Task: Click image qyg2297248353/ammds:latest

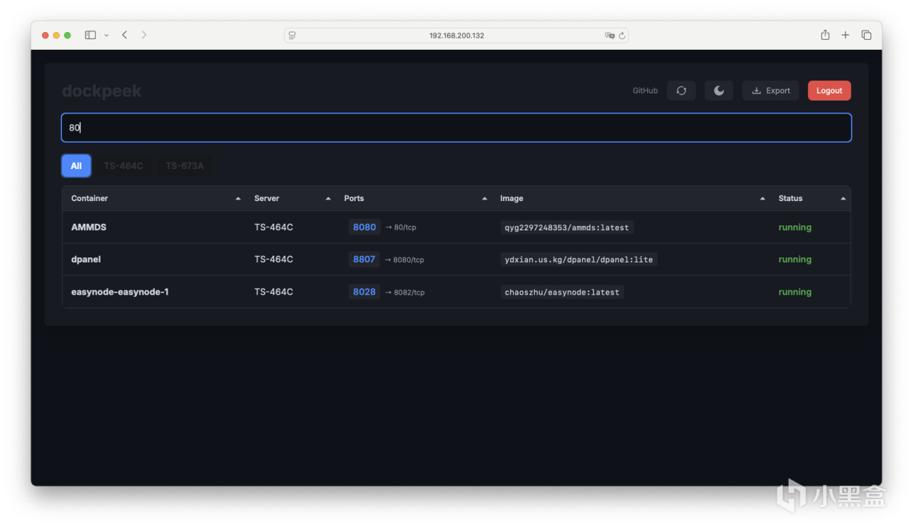Action: (567, 227)
